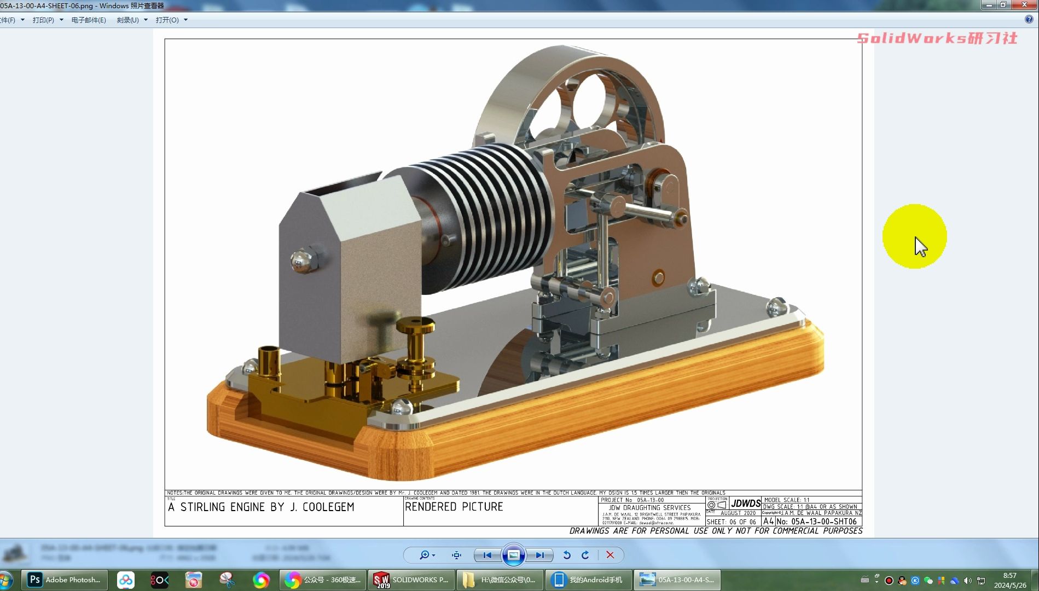This screenshot has width=1039, height=591.
Task: Open the WeChat tray icon
Action: point(928,581)
